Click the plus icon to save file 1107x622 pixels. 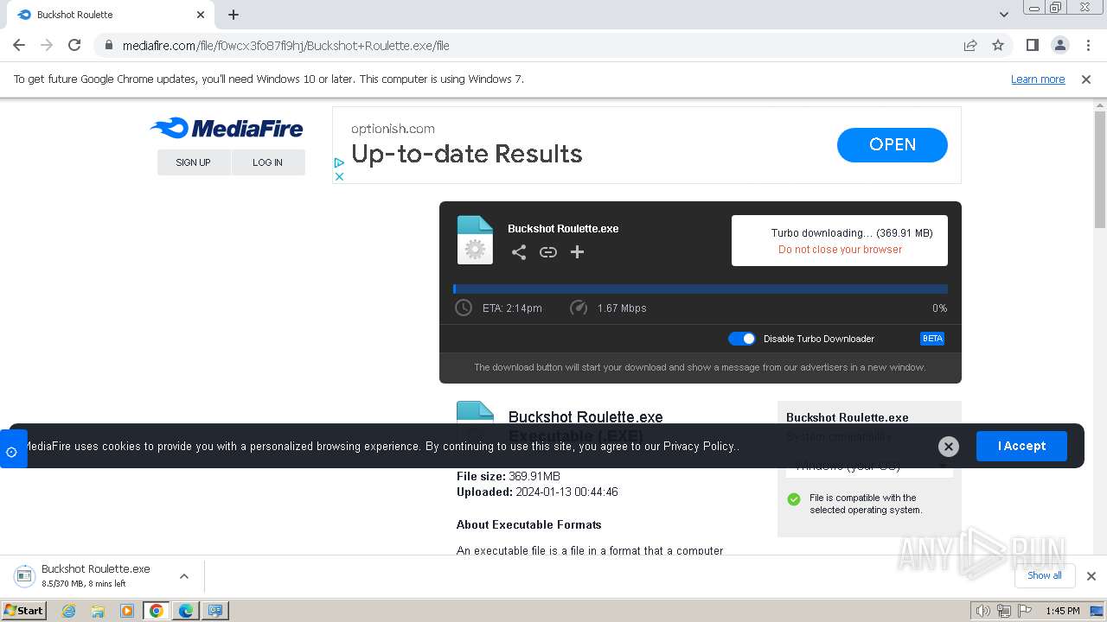tap(578, 252)
